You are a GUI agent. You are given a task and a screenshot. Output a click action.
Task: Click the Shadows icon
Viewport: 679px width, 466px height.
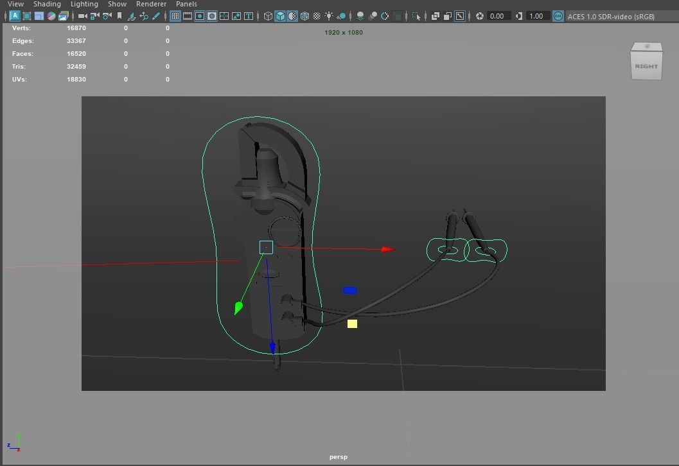coord(341,16)
